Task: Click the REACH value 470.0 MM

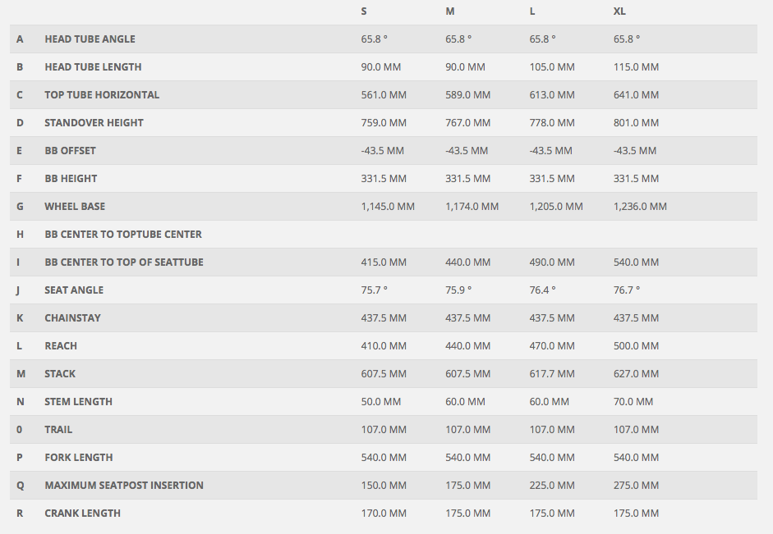Action: pyautogui.click(x=552, y=346)
